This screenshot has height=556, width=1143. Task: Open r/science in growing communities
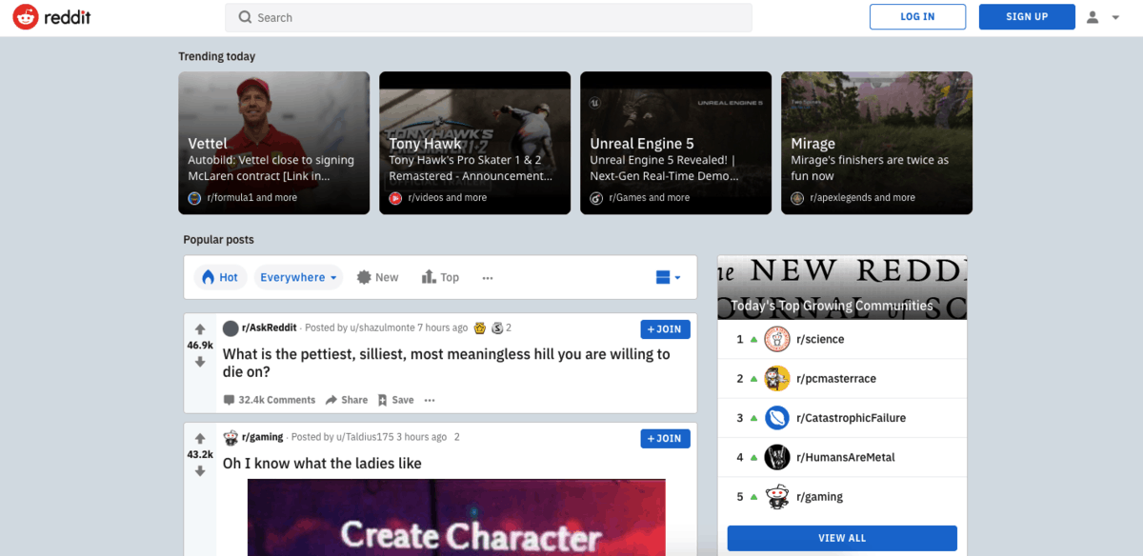pos(820,339)
